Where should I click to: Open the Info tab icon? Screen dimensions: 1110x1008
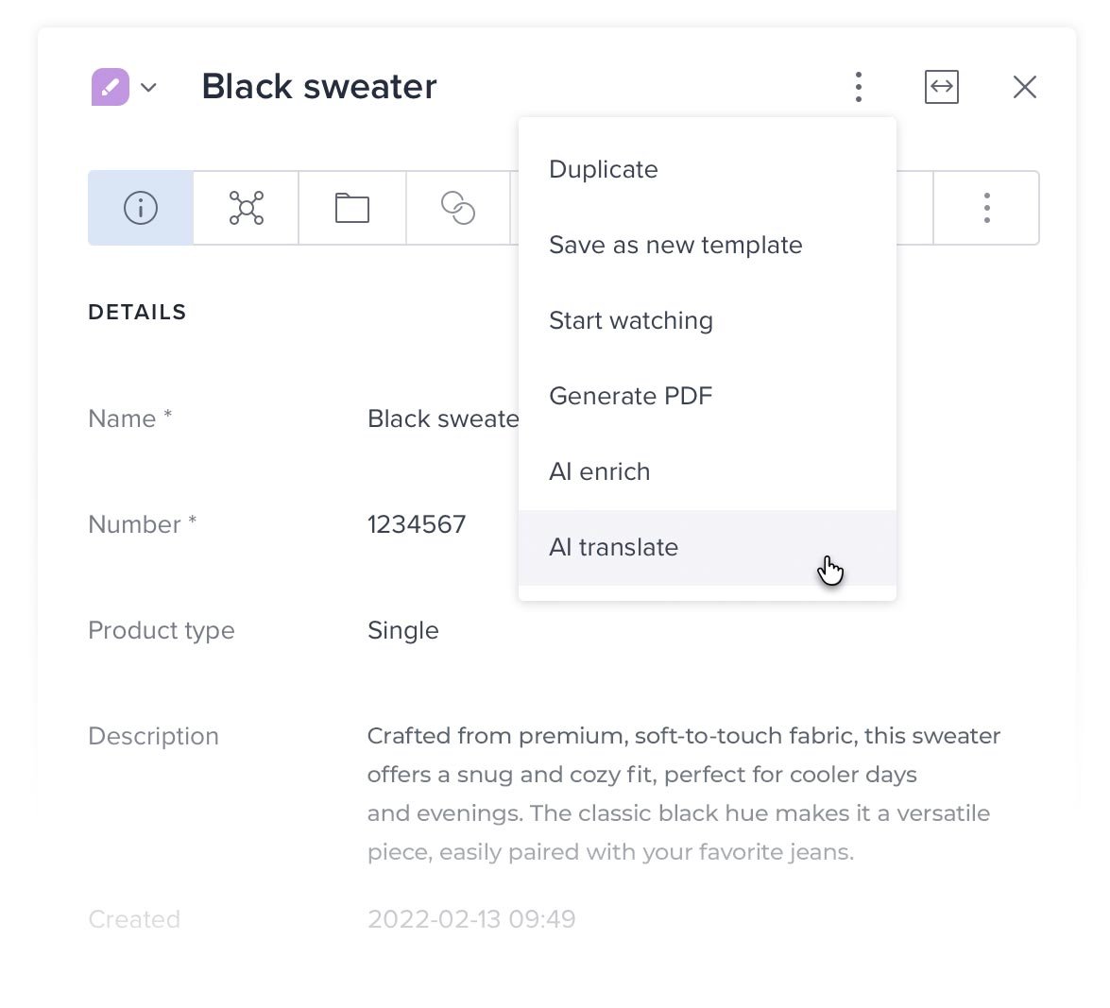pos(140,208)
